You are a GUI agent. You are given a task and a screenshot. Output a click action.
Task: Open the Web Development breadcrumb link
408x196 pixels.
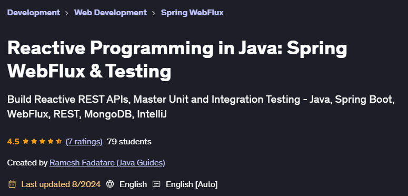coord(111,13)
